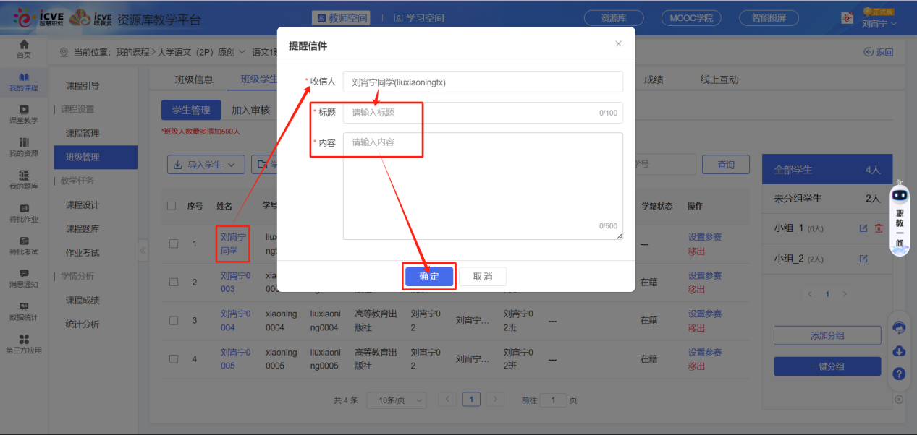917x435 pixels.
Task: Select the header checkbox to choose all students
Action: pos(172,206)
